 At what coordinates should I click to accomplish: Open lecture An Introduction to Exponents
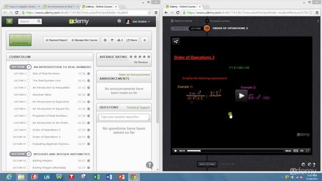pyautogui.click(x=51, y=102)
